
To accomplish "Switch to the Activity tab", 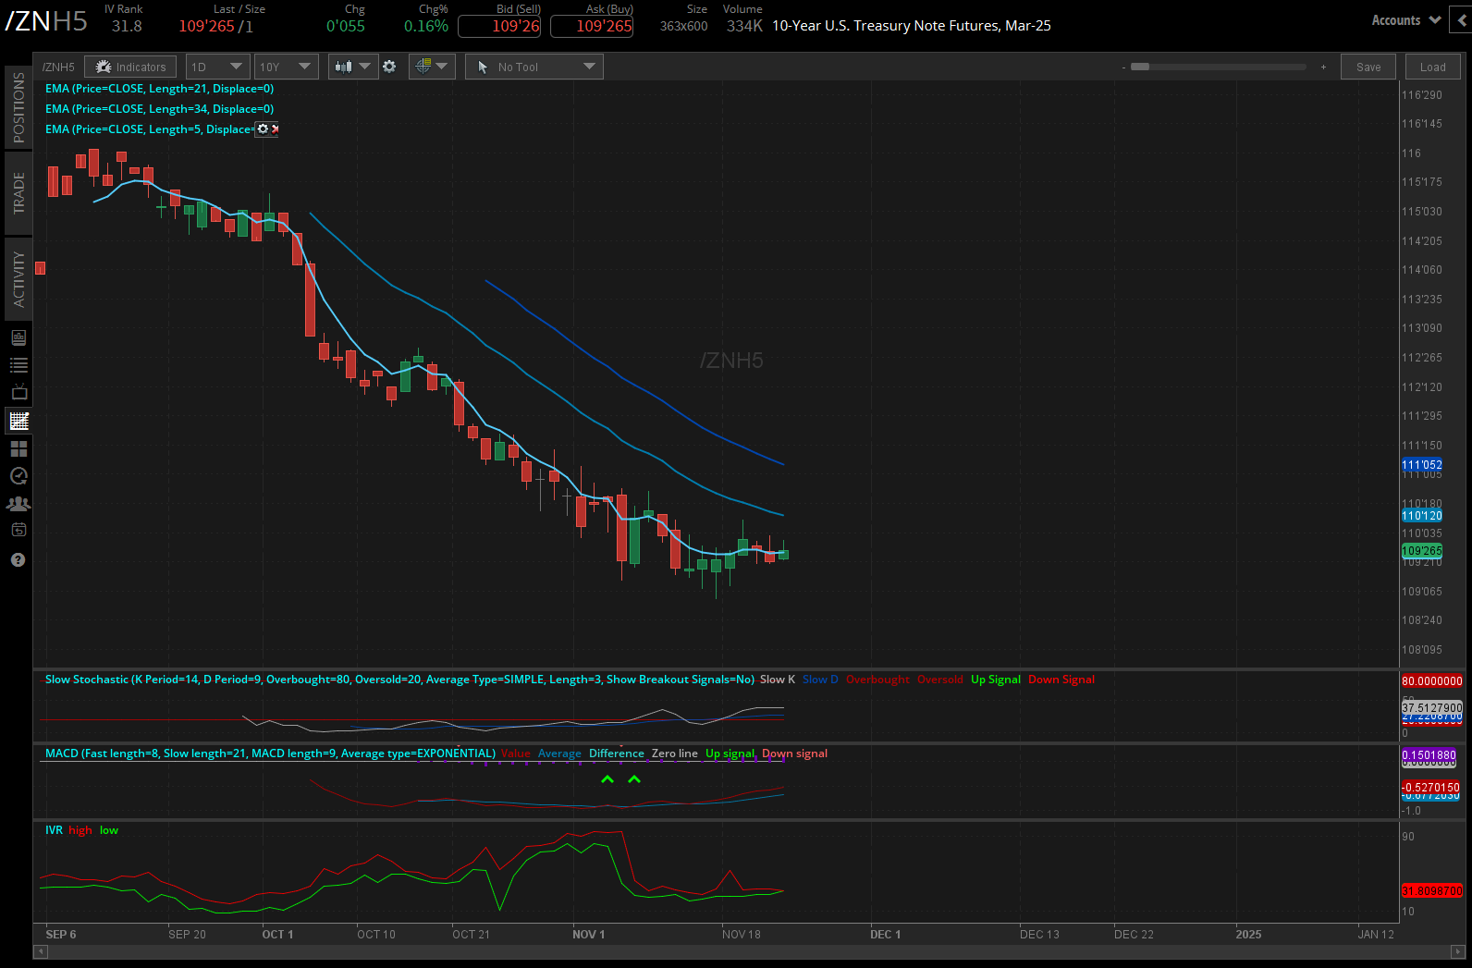I will [x=18, y=279].
